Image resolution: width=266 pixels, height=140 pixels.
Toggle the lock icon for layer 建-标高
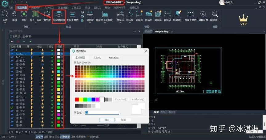tap(53, 61)
